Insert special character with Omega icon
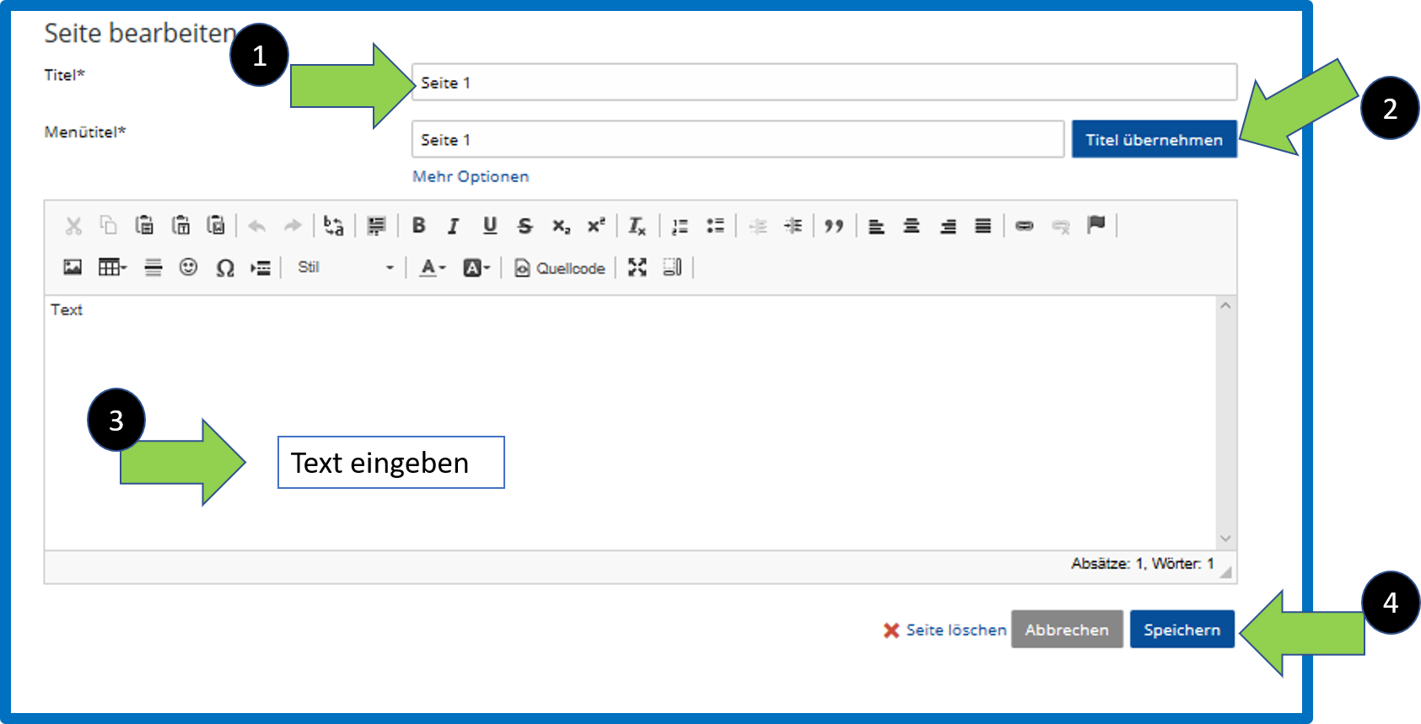 coord(225,268)
